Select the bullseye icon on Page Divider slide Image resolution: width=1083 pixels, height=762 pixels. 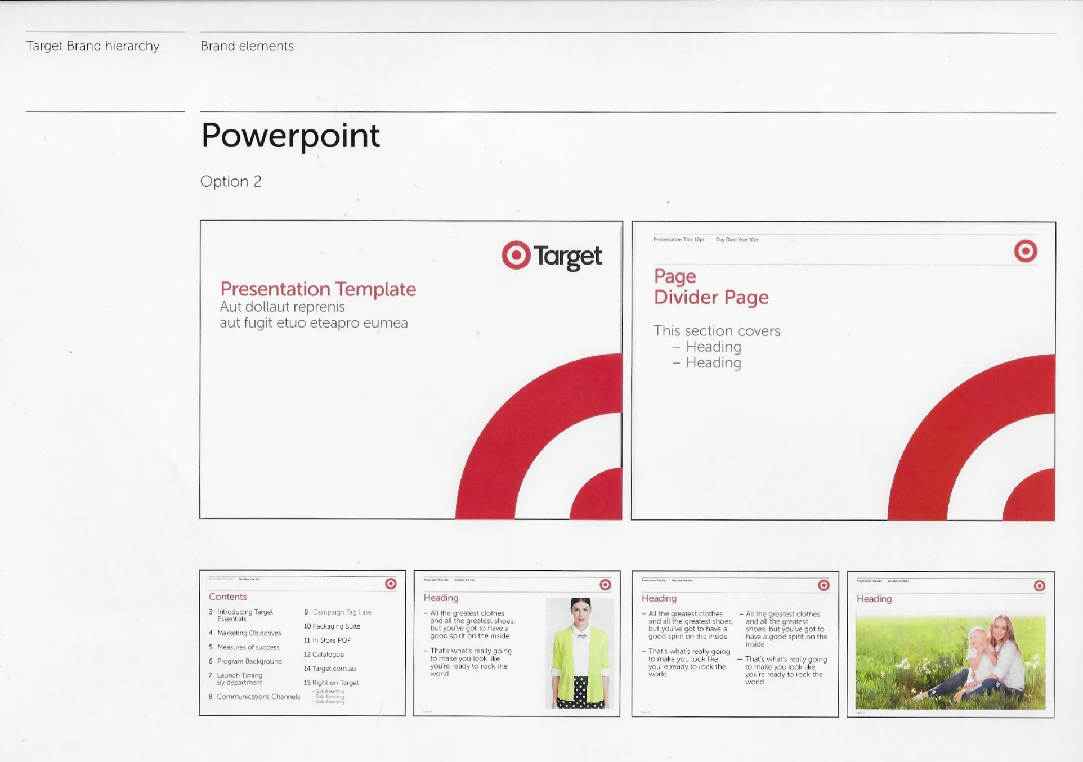tap(1026, 252)
